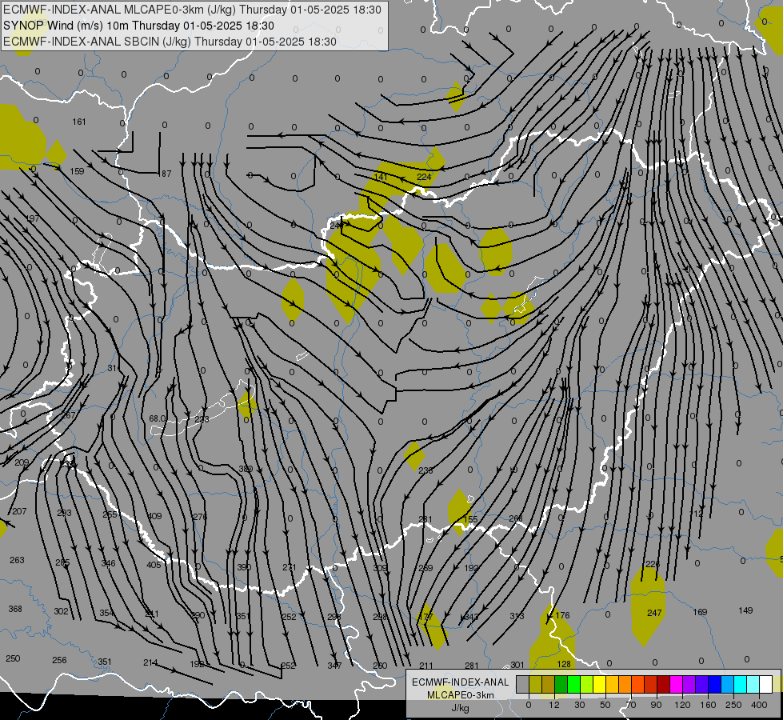This screenshot has height=720, width=783.
Task: Click the map value 346
Action: pyautogui.click(x=108, y=563)
